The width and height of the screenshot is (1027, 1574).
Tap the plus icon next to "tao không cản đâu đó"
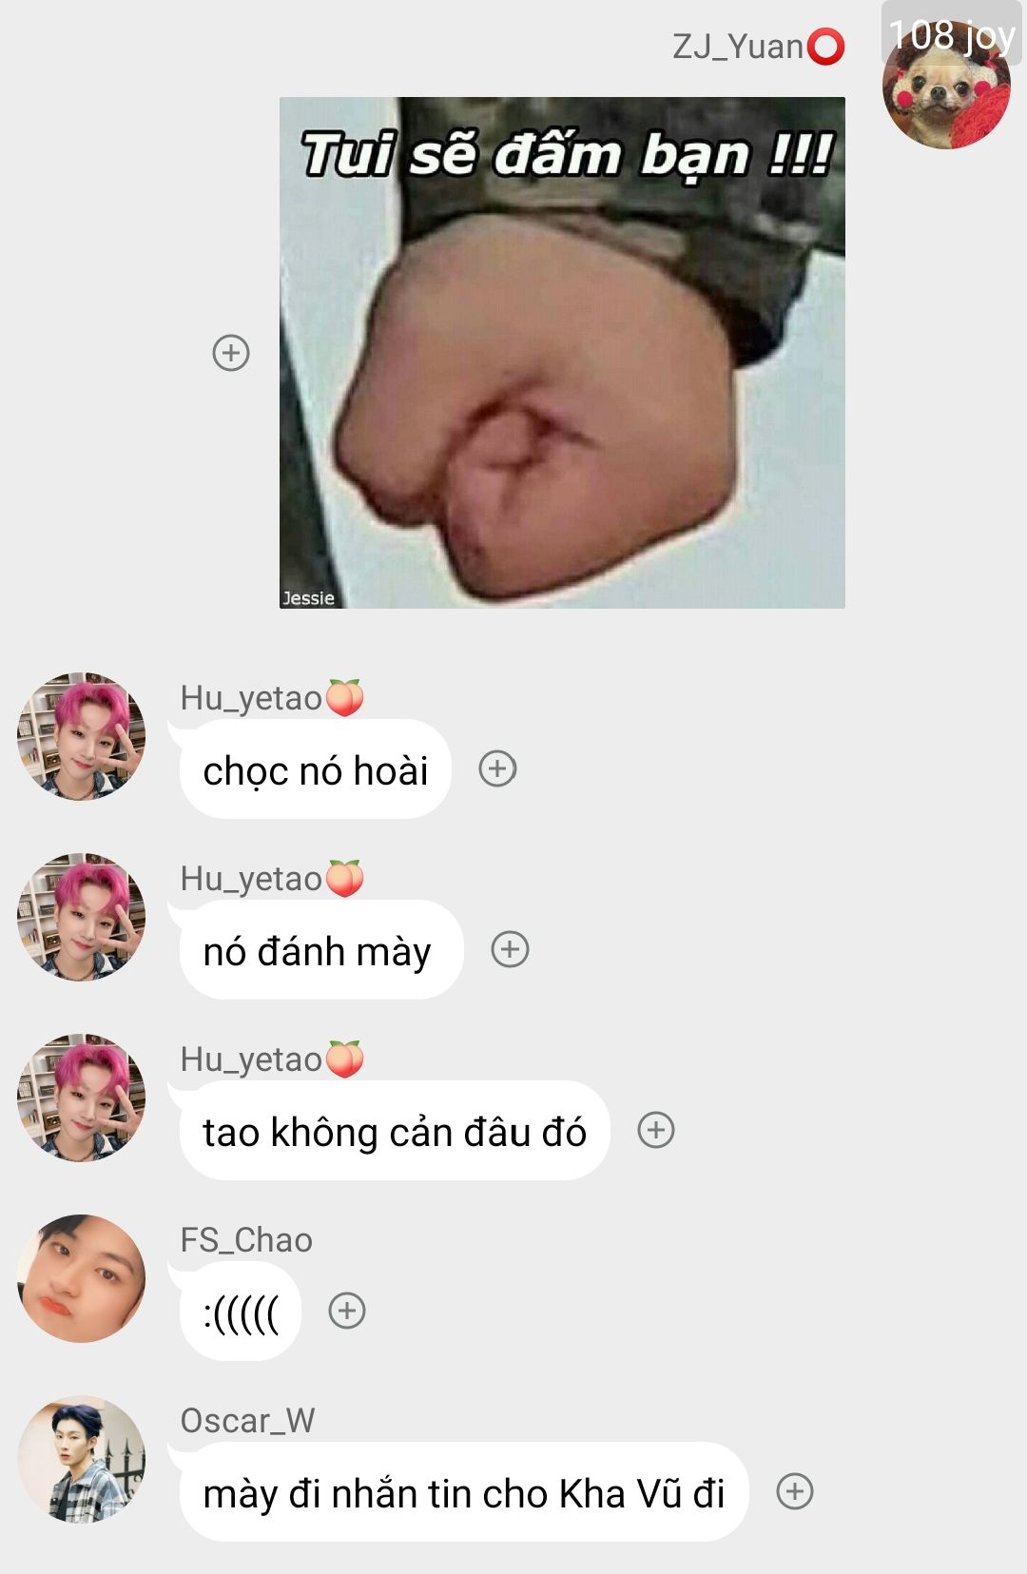[x=656, y=1130]
